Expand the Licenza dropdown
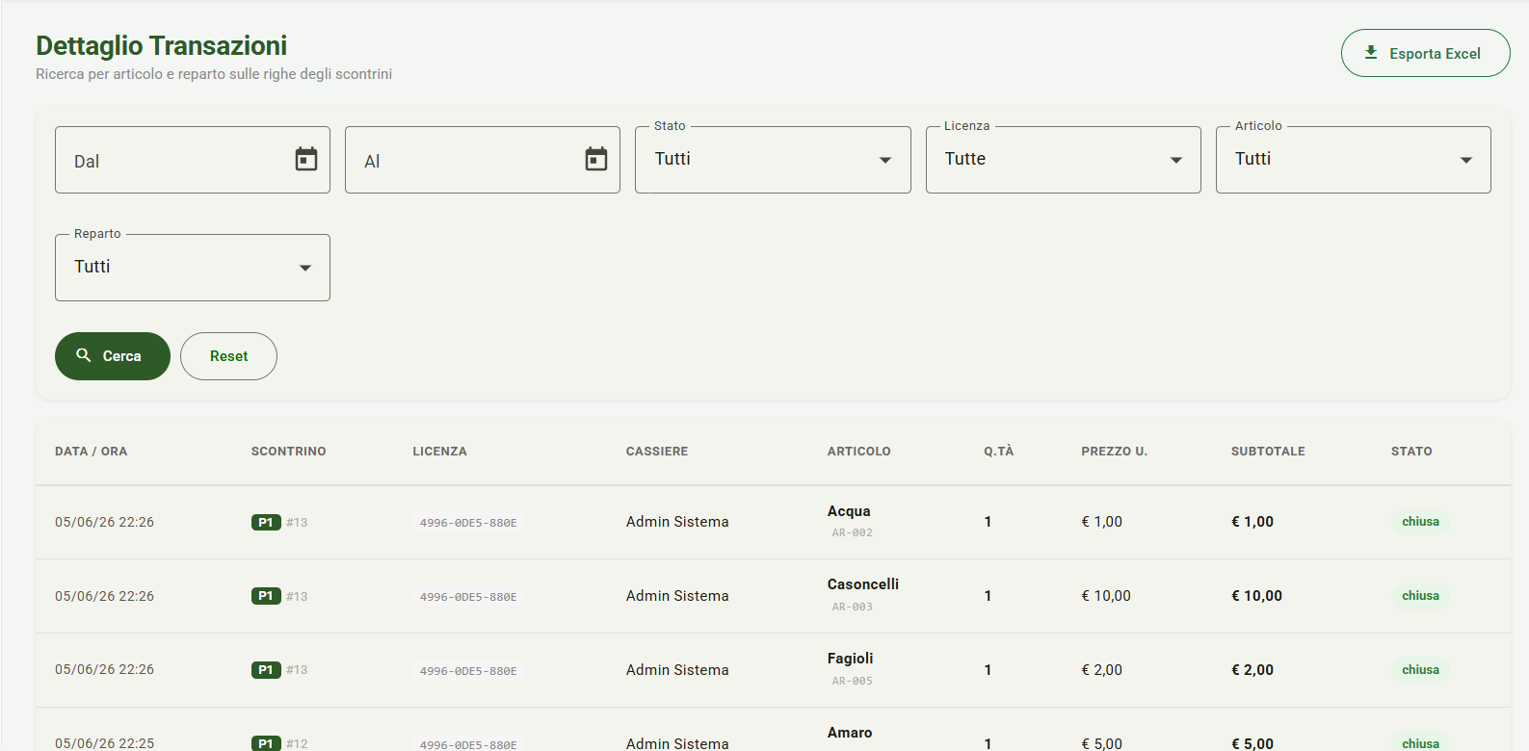Image resolution: width=1529 pixels, height=751 pixels. (x=1063, y=160)
